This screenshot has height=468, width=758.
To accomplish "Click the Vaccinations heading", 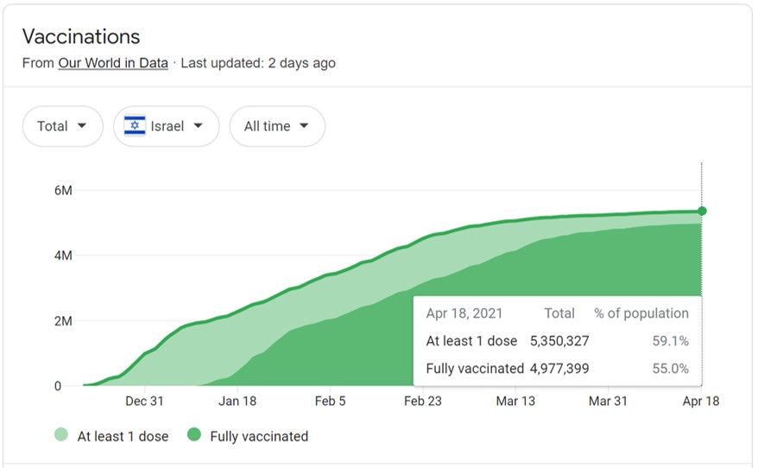I will pyautogui.click(x=81, y=36).
